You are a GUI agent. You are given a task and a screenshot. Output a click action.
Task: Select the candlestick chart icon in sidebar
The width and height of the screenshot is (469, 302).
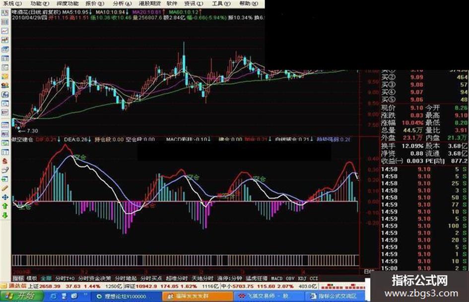5,40
